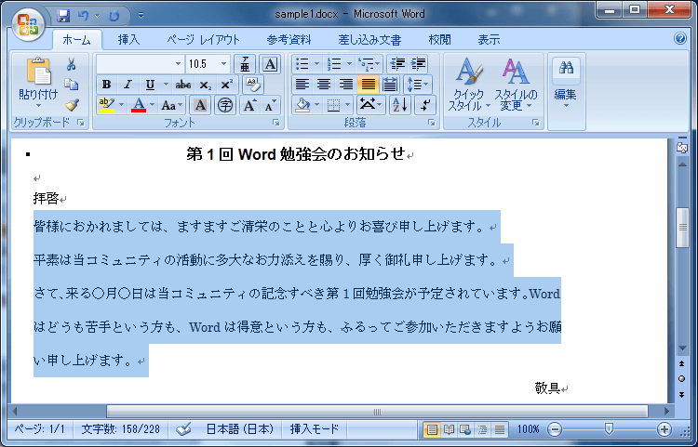This screenshot has width=698, height=447.
Task: Click the spell check status icon
Action: click(x=183, y=429)
